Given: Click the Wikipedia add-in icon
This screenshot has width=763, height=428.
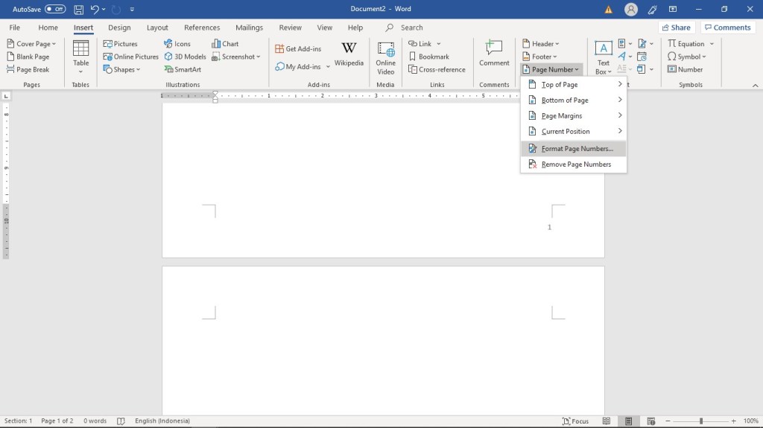Looking at the screenshot, I should [349, 54].
